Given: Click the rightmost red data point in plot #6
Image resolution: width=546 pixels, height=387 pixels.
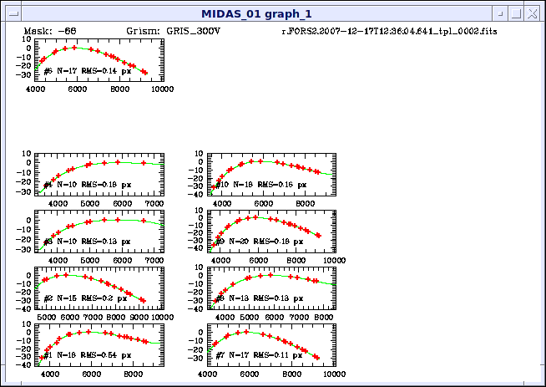Looking at the screenshot, I should [144, 73].
